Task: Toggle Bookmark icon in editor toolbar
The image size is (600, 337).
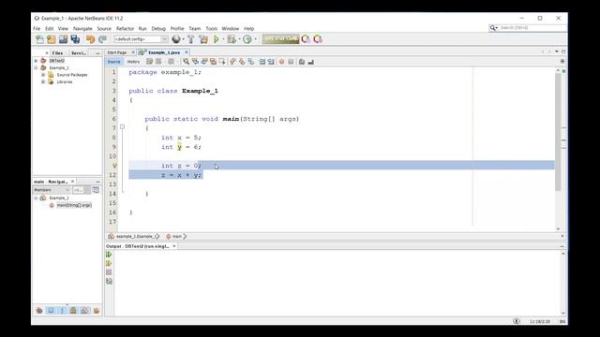Action: 251,62
